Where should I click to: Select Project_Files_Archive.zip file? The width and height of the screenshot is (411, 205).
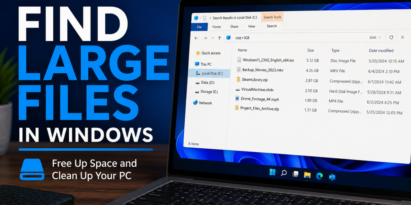pos(259,109)
